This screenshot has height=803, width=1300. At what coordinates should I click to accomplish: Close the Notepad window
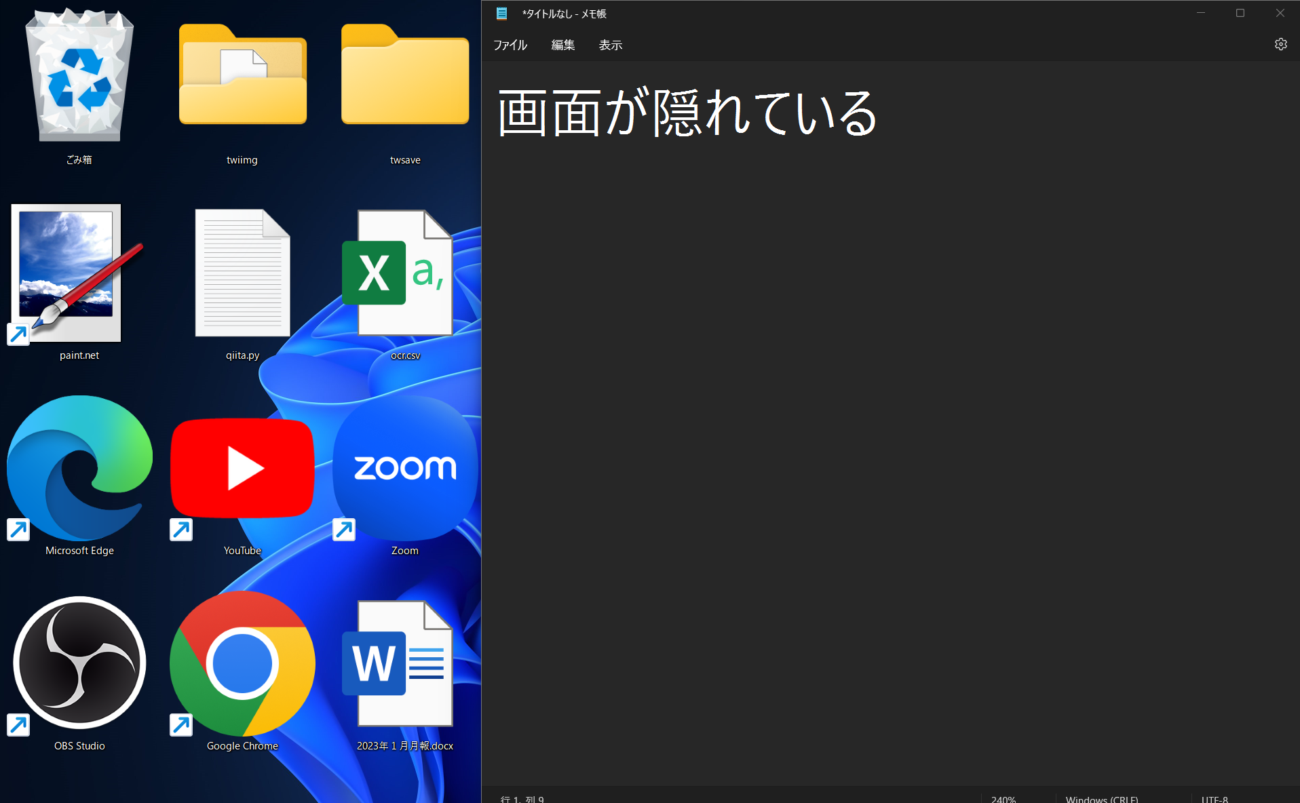pyautogui.click(x=1280, y=13)
